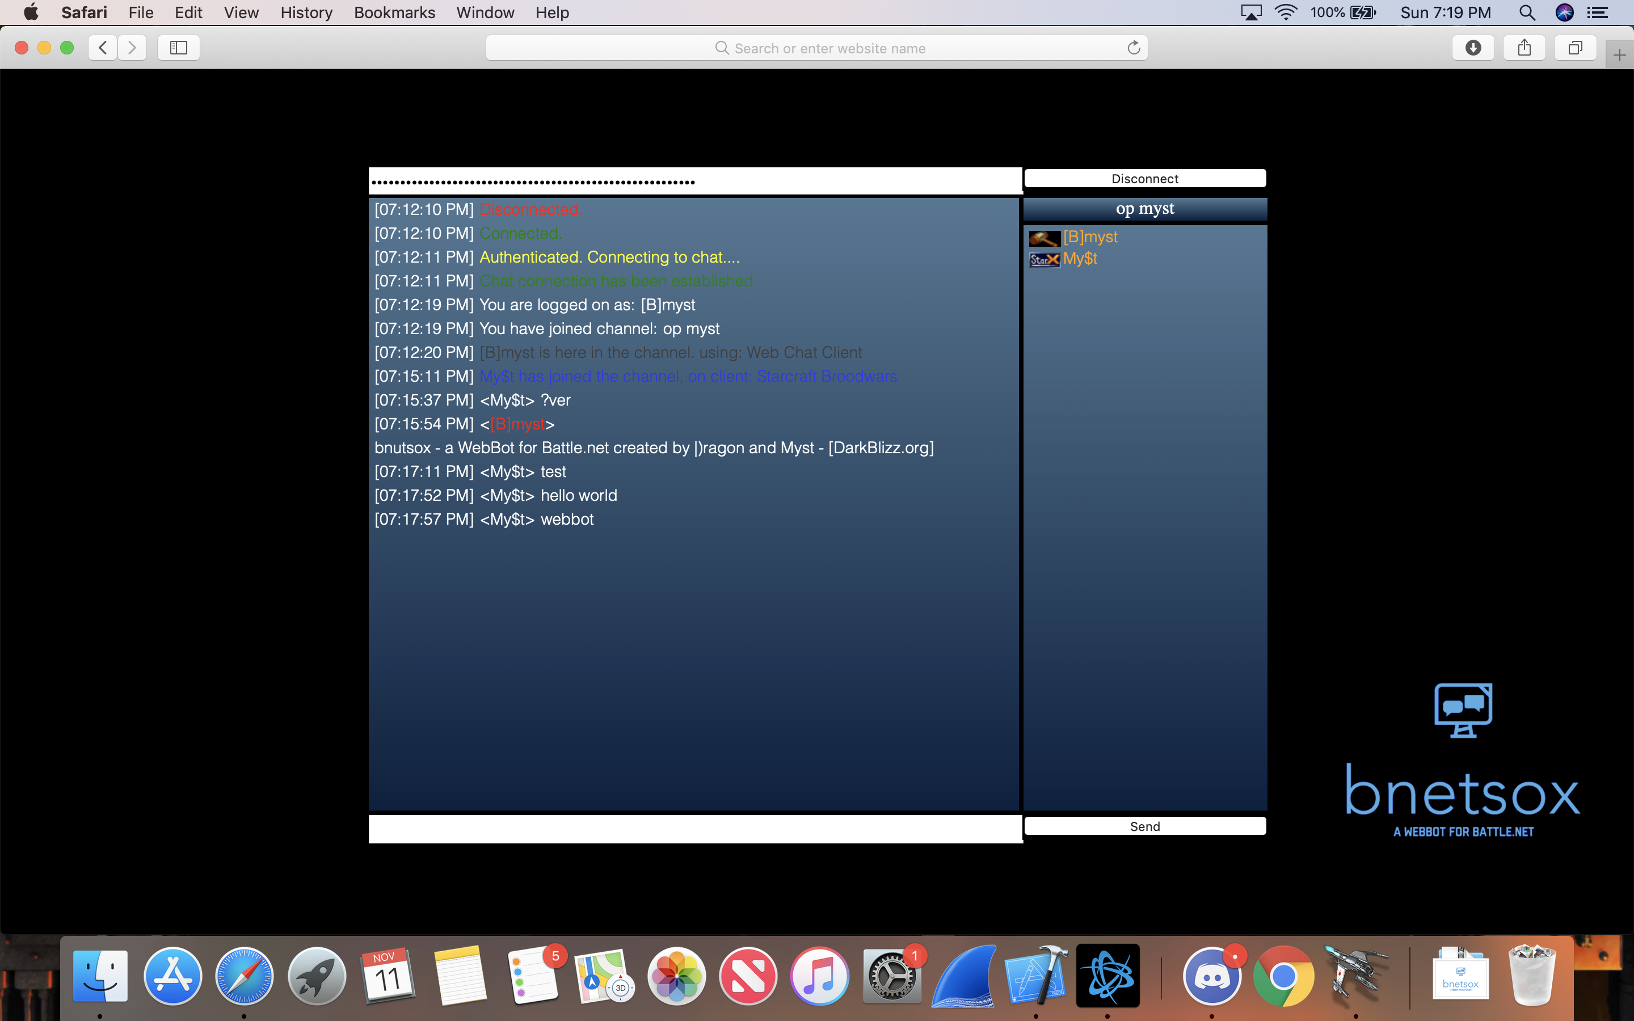Screen dimensions: 1634x1021
Task: Click the Downloads icon in Safari toolbar
Action: point(1473,47)
